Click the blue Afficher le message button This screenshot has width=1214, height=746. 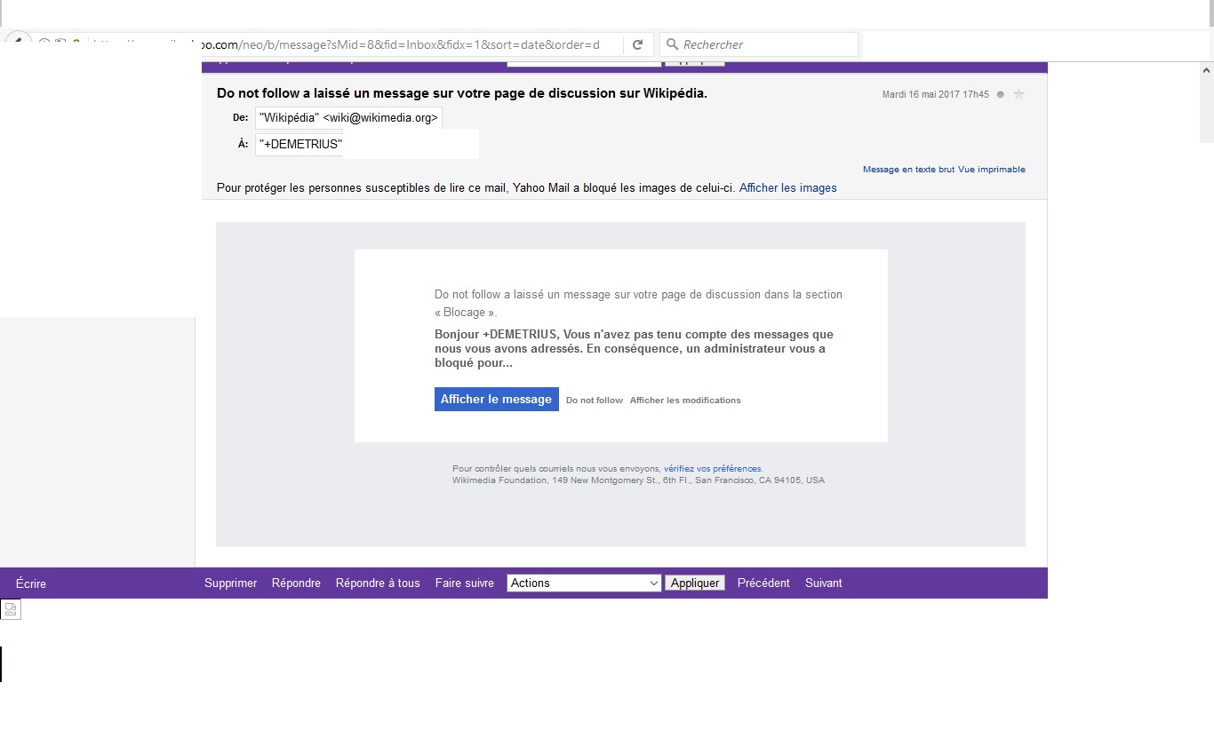click(x=496, y=400)
